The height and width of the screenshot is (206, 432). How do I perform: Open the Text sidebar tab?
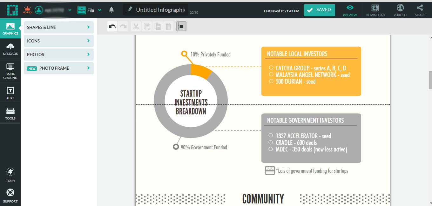click(x=10, y=93)
